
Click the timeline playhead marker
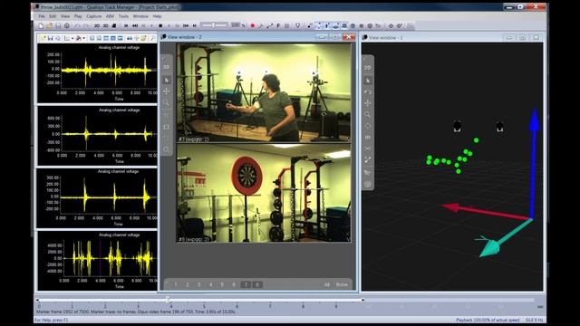(x=168, y=300)
